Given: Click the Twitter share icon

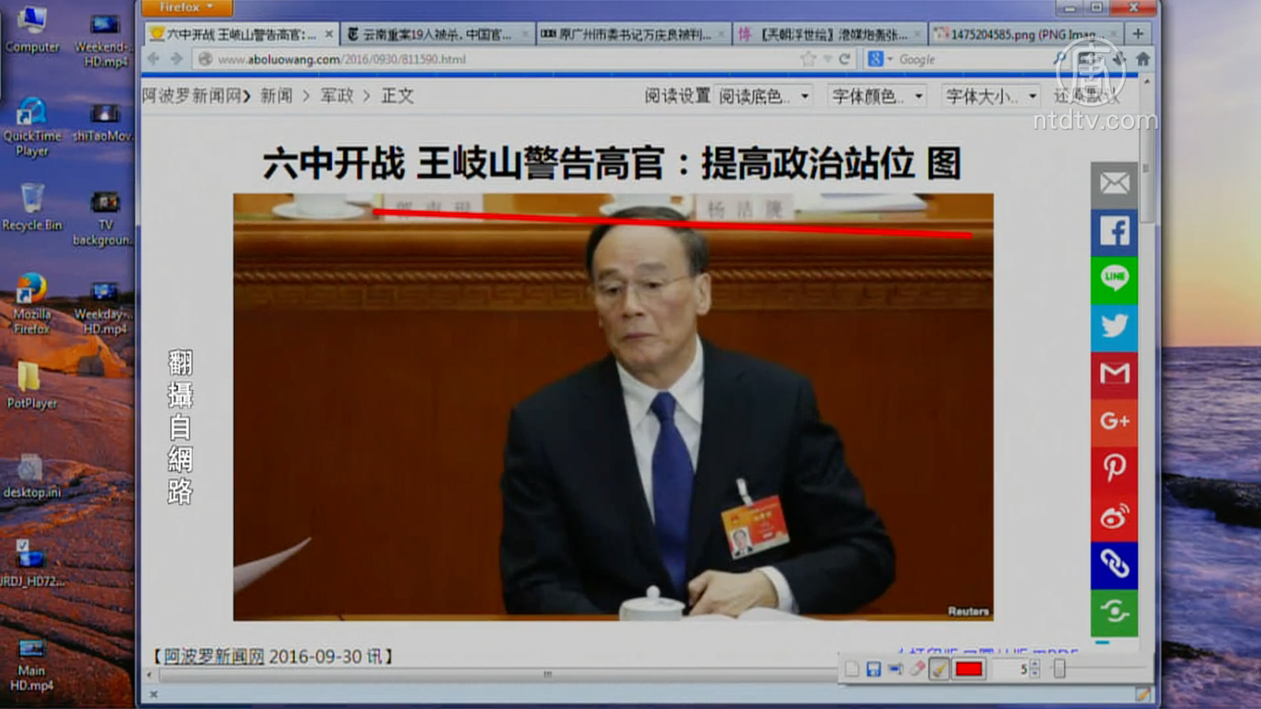Looking at the screenshot, I should point(1114,326).
